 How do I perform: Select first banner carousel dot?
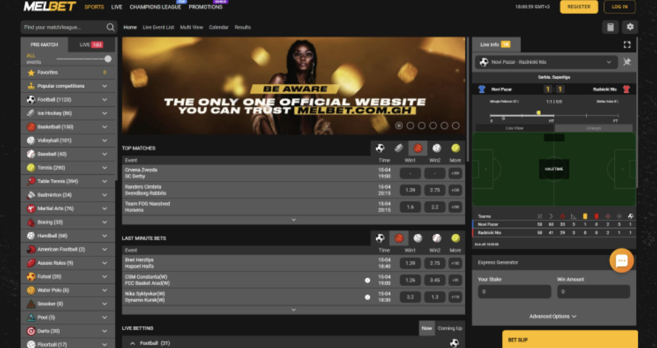(399, 126)
